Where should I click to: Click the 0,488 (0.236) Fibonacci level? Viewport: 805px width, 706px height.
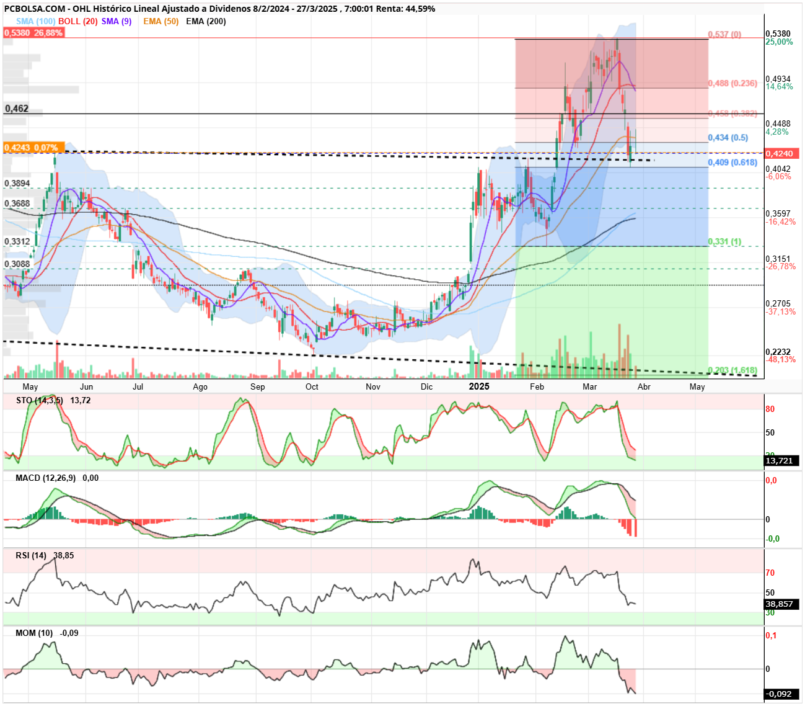point(732,83)
